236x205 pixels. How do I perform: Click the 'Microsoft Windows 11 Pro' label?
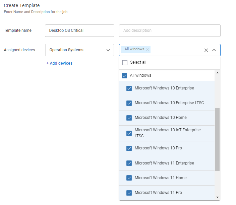tap(158, 193)
